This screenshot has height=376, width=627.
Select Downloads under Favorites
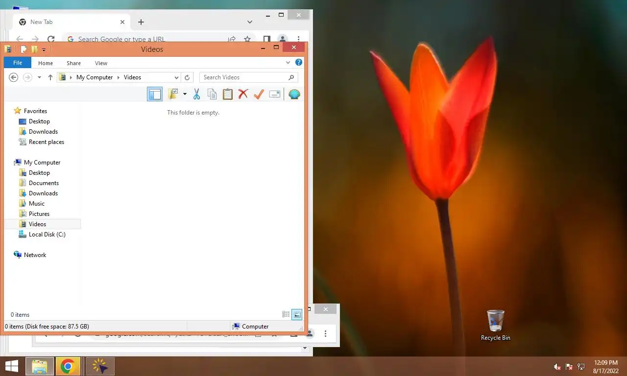click(43, 132)
